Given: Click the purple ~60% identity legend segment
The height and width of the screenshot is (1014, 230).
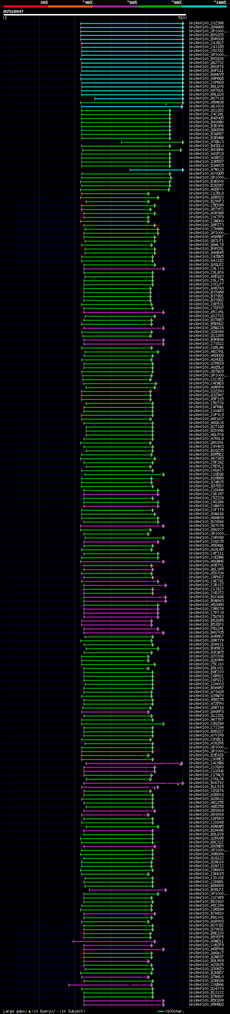Looking at the screenshot, I should pos(115,6).
